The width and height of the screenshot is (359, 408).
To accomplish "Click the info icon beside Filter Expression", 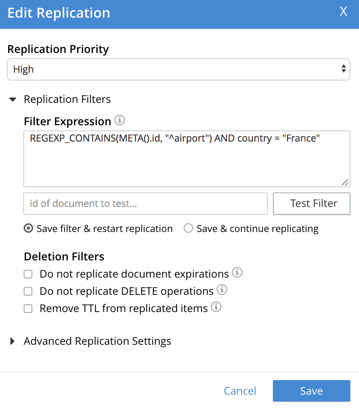I will click(120, 121).
